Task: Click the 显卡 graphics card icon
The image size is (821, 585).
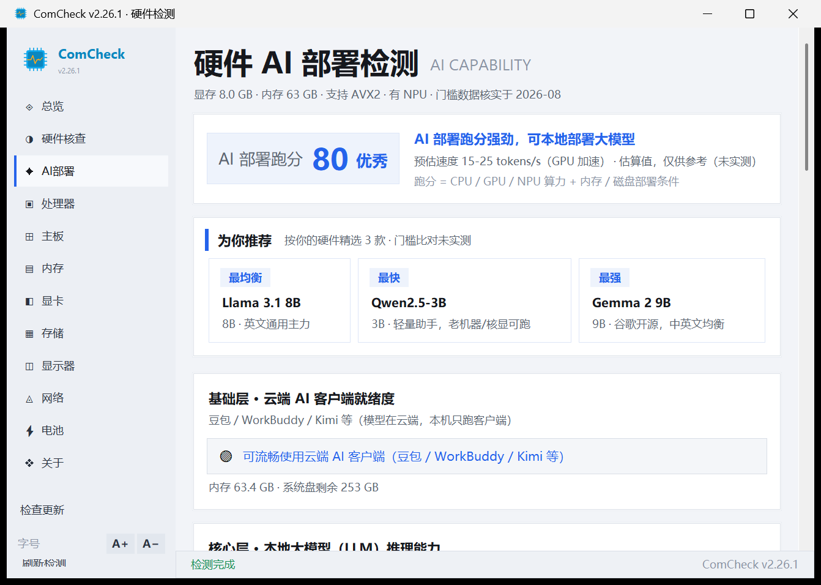Action: [29, 302]
